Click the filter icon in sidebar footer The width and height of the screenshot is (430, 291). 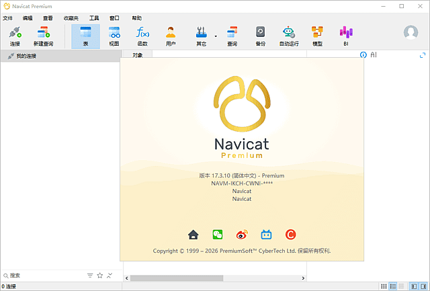click(90, 276)
